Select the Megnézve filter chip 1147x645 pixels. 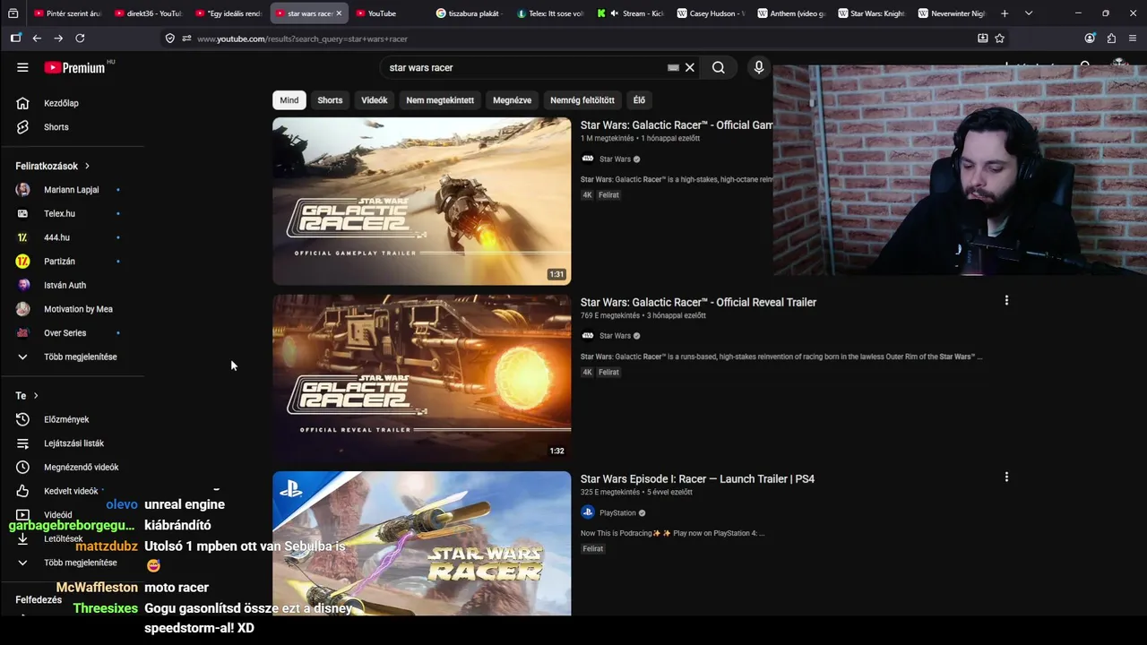512,100
